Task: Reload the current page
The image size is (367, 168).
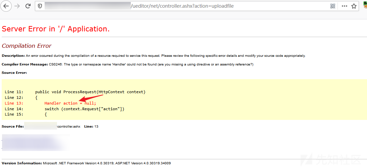Action: click(x=28, y=6)
